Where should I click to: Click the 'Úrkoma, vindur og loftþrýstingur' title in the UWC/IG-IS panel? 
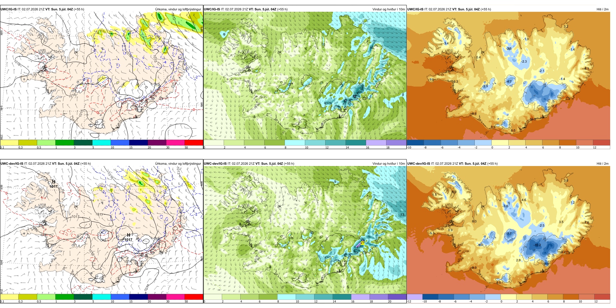coord(178,9)
